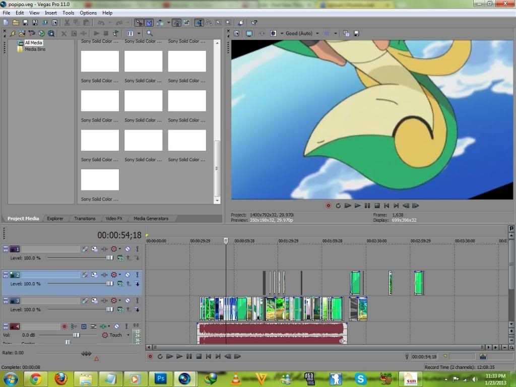Image resolution: width=516 pixels, height=387 pixels.
Task: Open the Touch automation mode dropdown
Action: click(x=128, y=335)
